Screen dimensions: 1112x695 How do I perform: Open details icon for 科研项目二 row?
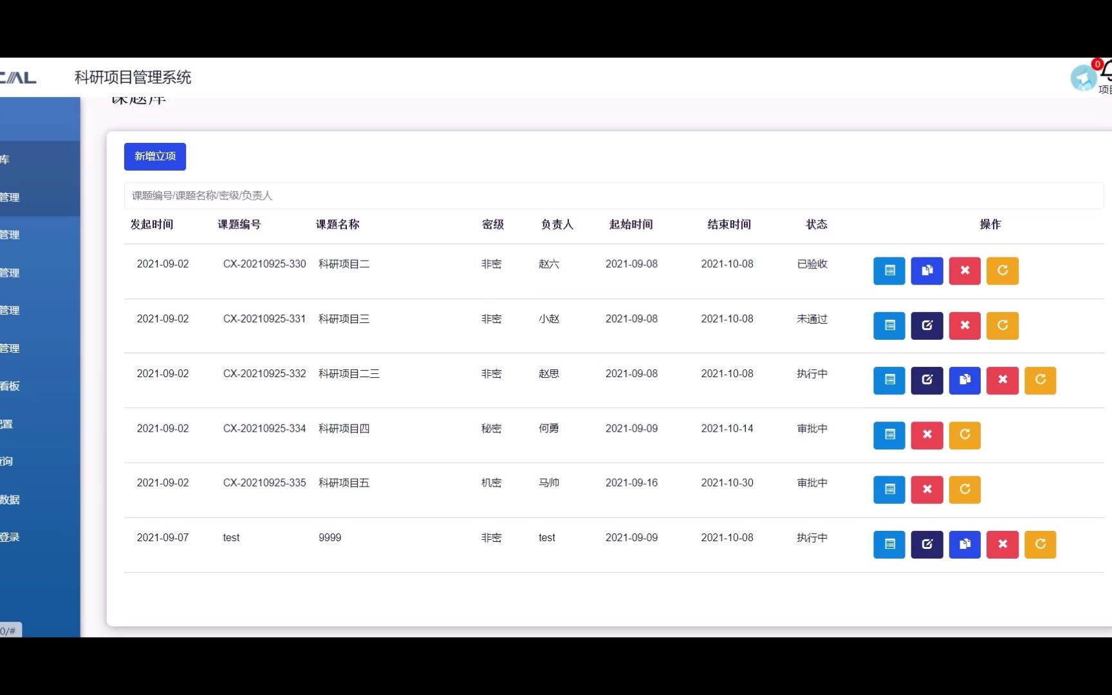point(889,271)
